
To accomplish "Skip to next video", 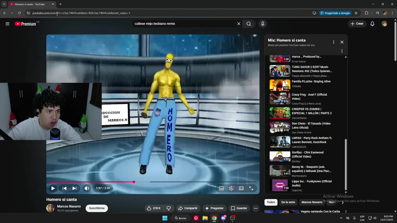I will coord(74,188).
